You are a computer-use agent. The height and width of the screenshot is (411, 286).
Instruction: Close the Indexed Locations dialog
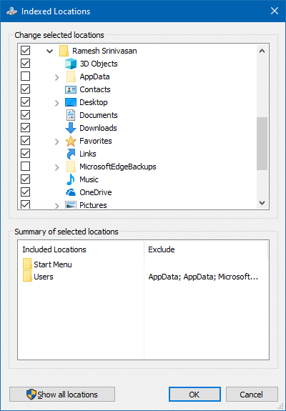(x=275, y=11)
